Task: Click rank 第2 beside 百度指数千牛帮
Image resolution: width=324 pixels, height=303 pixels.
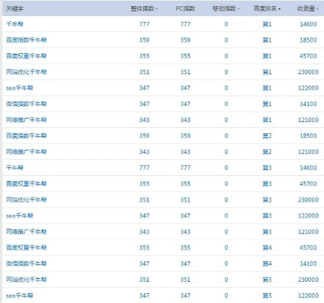Action: click(x=267, y=136)
